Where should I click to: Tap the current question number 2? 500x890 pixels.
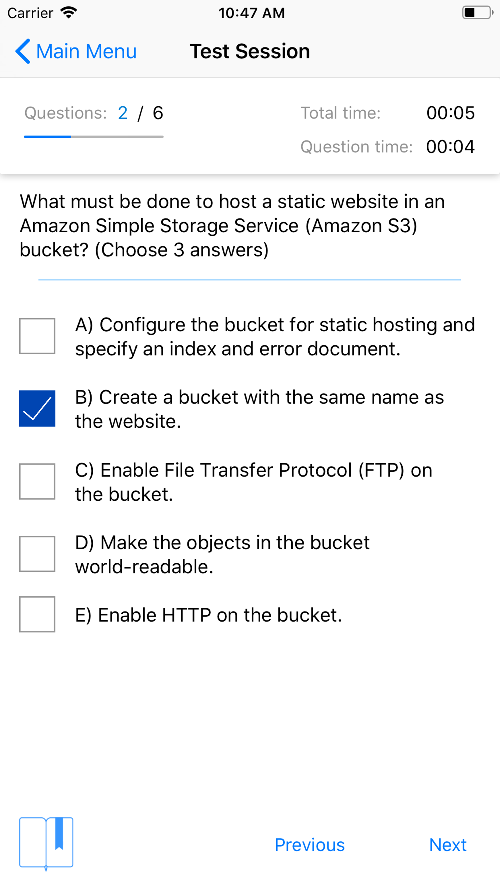click(123, 113)
